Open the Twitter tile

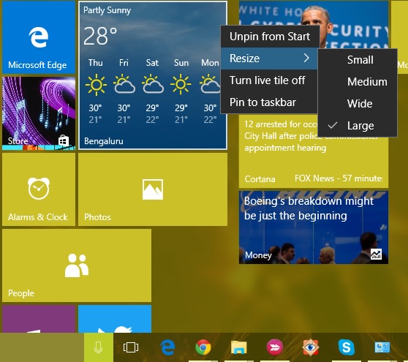point(115,319)
